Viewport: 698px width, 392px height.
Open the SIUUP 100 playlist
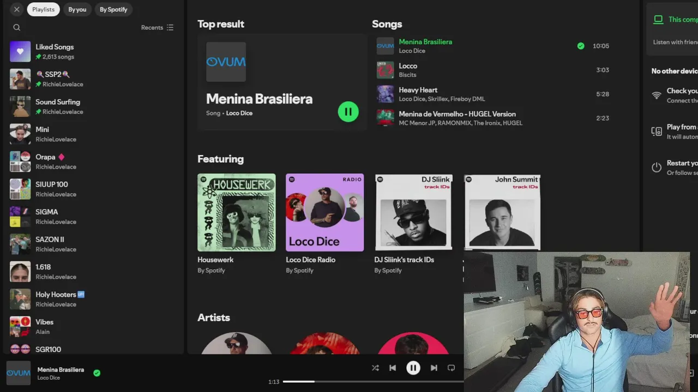pyautogui.click(x=93, y=189)
